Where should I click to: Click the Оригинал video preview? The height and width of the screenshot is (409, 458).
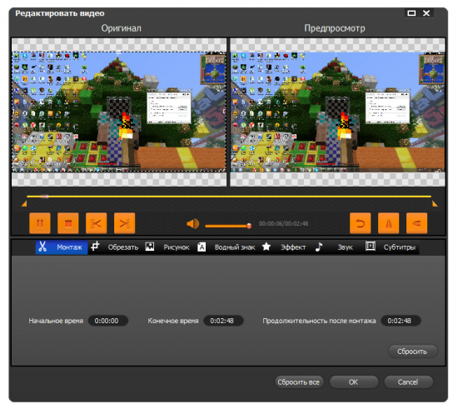119,112
